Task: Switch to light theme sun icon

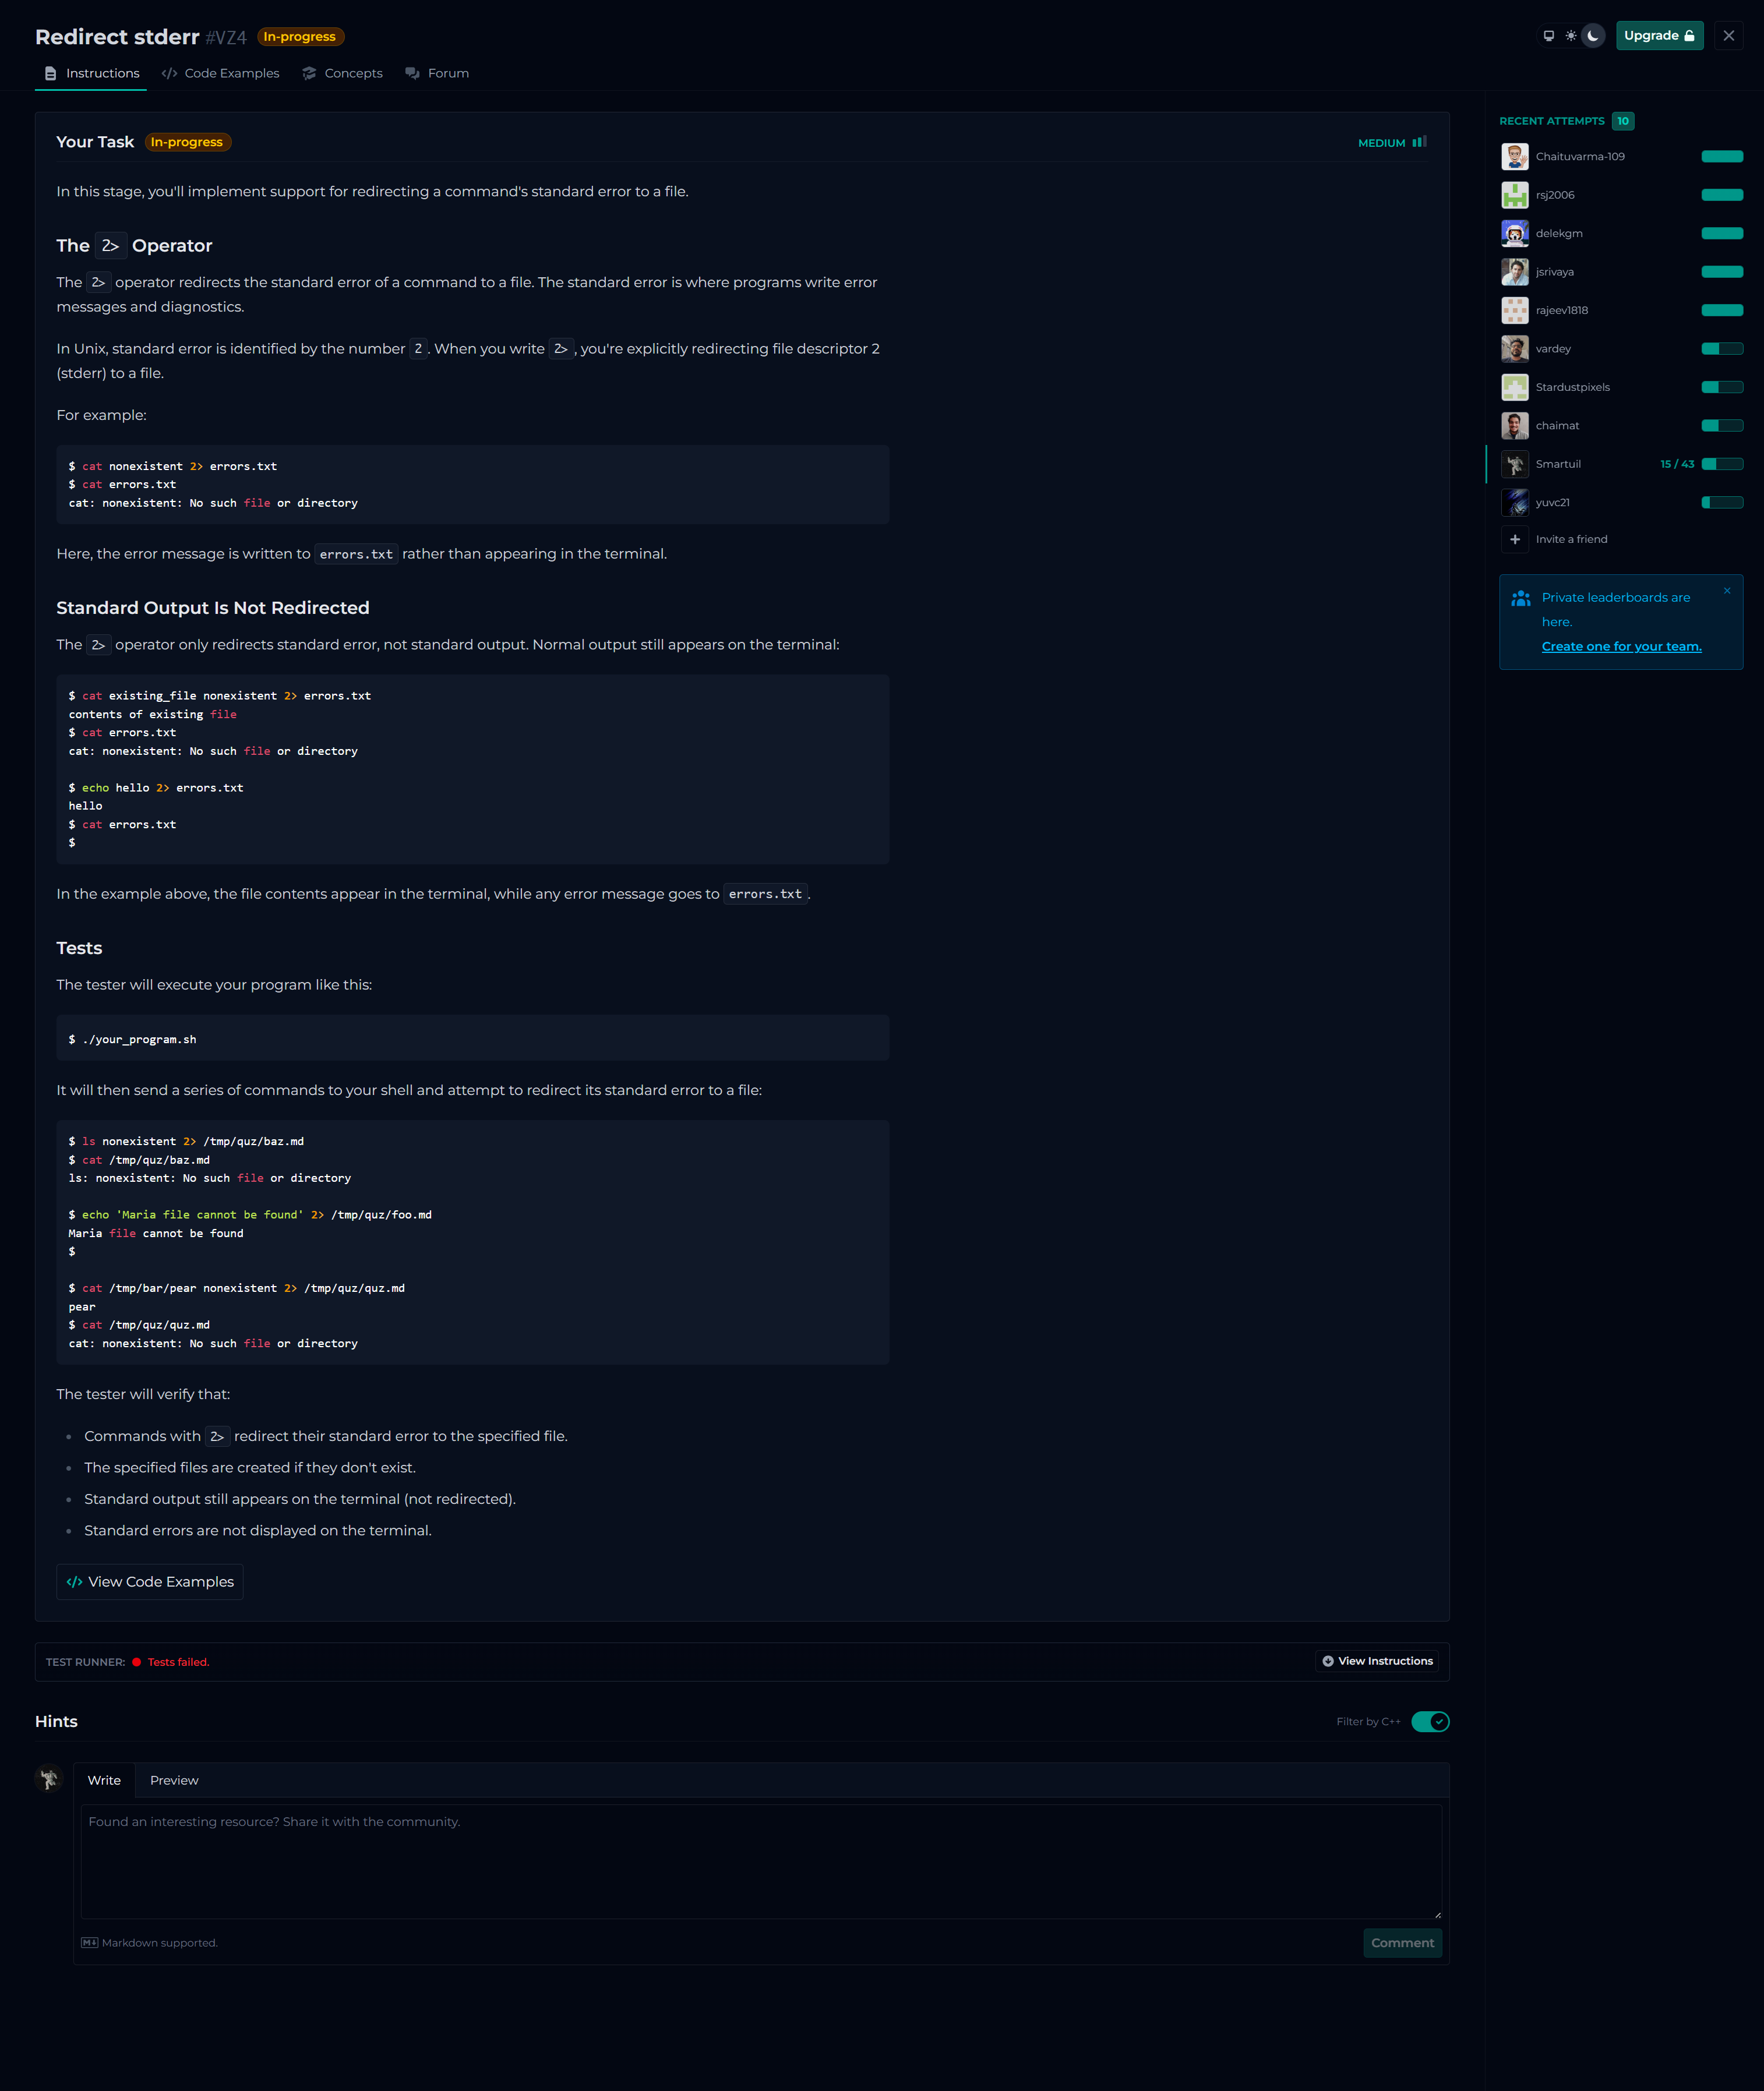Action: [1571, 36]
